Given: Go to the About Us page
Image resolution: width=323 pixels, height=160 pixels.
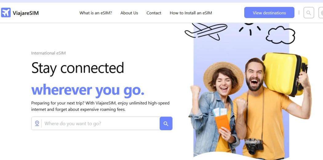Looking at the screenshot, I should 129,13.
